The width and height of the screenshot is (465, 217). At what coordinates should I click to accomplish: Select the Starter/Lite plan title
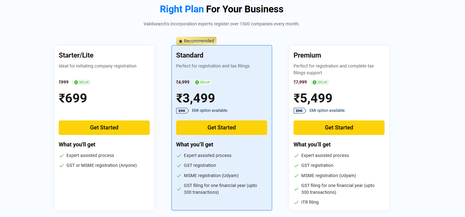tap(76, 55)
